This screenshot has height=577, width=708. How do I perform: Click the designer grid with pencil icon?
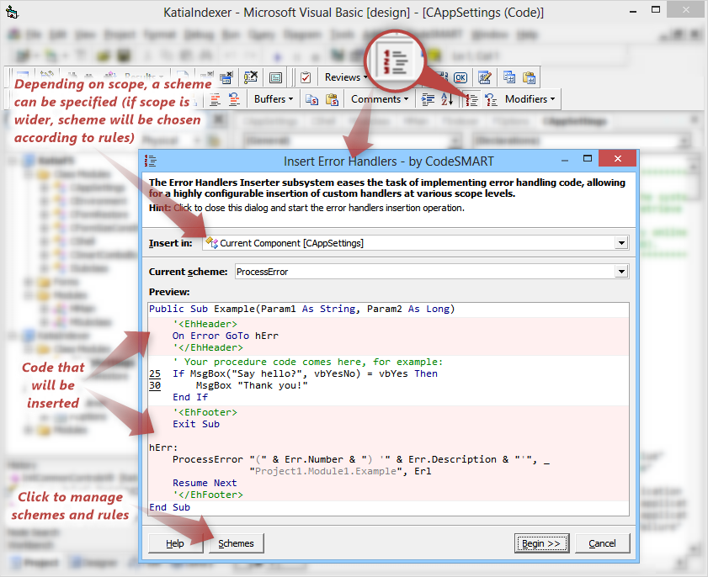pyautogui.click(x=485, y=77)
